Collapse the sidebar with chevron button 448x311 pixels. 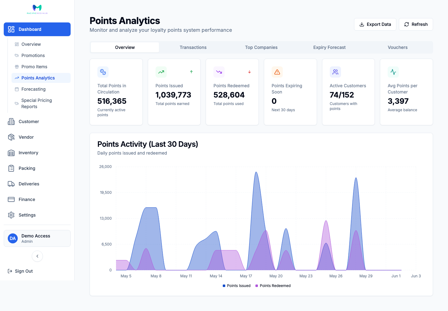pos(37,256)
